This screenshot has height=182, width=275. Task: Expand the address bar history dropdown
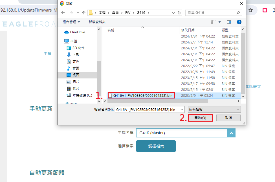[x=173, y=13]
